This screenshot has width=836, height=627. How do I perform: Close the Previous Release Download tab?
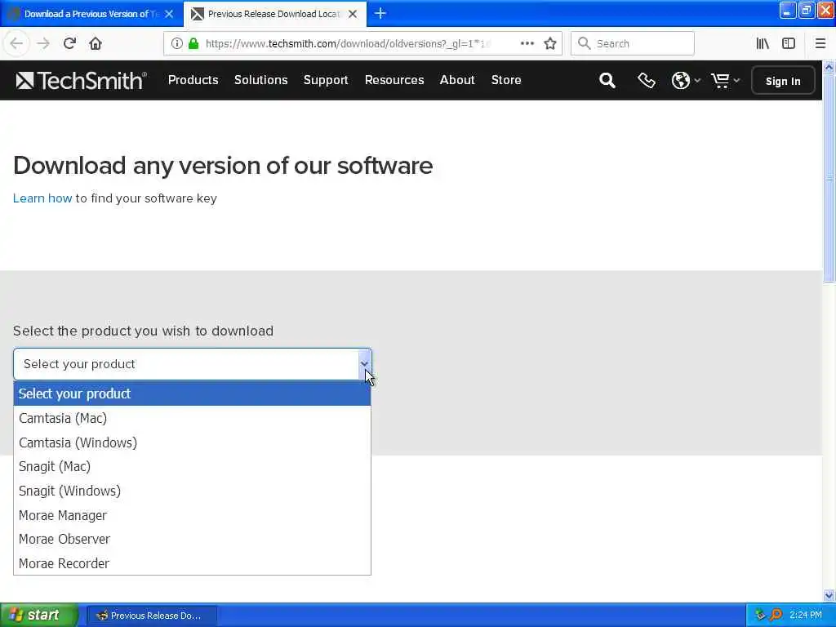[353, 14]
